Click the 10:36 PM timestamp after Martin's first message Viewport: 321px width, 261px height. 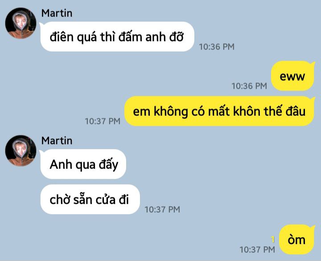click(217, 47)
